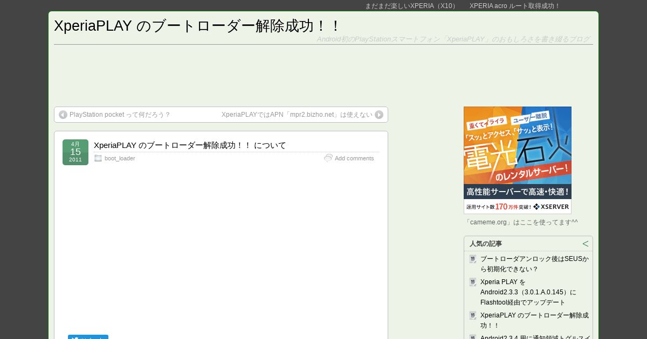Open next post XperiaPLAYではAPN「mpr2.bizho.net」は使えない
The width and height of the screenshot is (647, 339).
[x=297, y=115]
